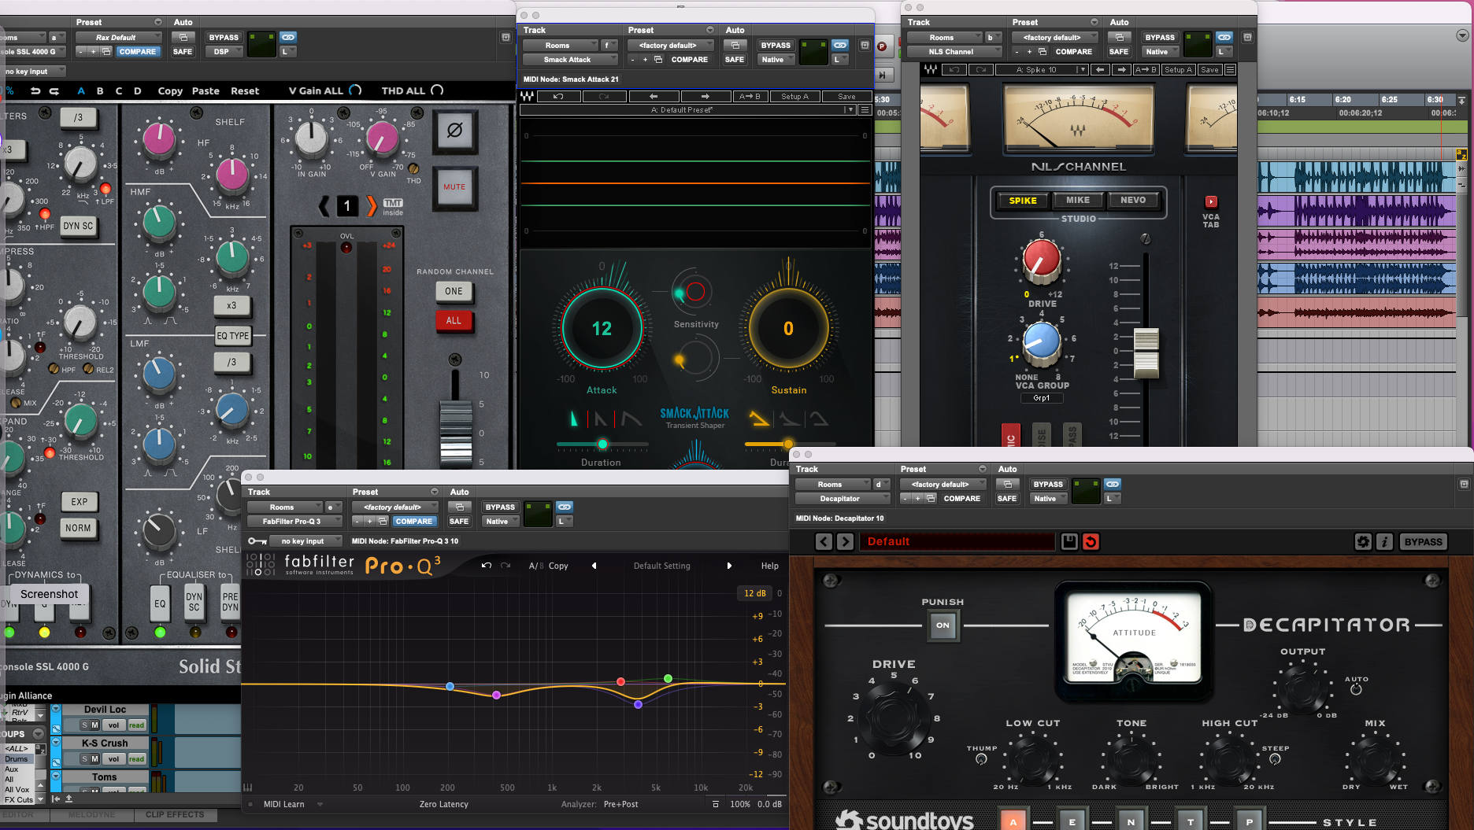Open CLIP EFFECTS tab at bottom

175,815
